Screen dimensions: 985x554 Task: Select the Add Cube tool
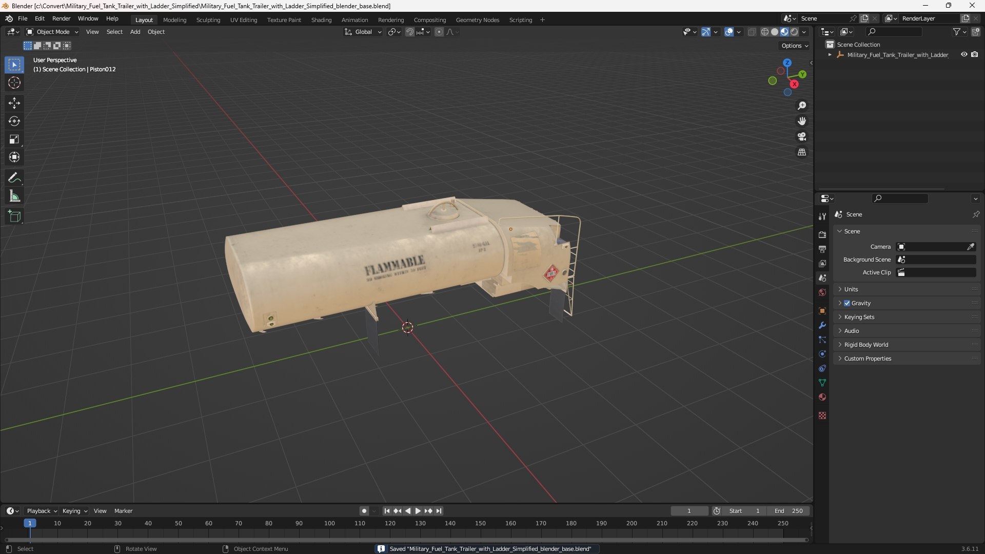pyautogui.click(x=14, y=216)
